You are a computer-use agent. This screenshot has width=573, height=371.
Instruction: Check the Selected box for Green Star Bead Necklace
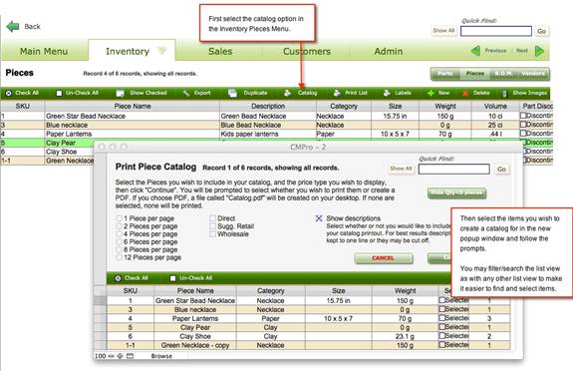pyautogui.click(x=441, y=300)
